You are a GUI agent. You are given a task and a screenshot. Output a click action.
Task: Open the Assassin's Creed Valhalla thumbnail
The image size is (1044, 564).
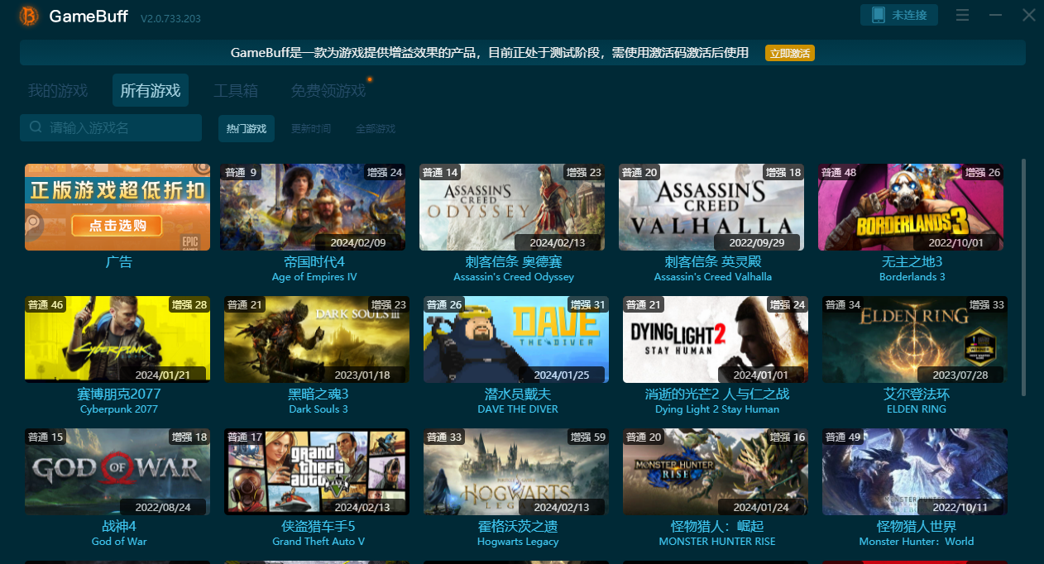coord(711,207)
